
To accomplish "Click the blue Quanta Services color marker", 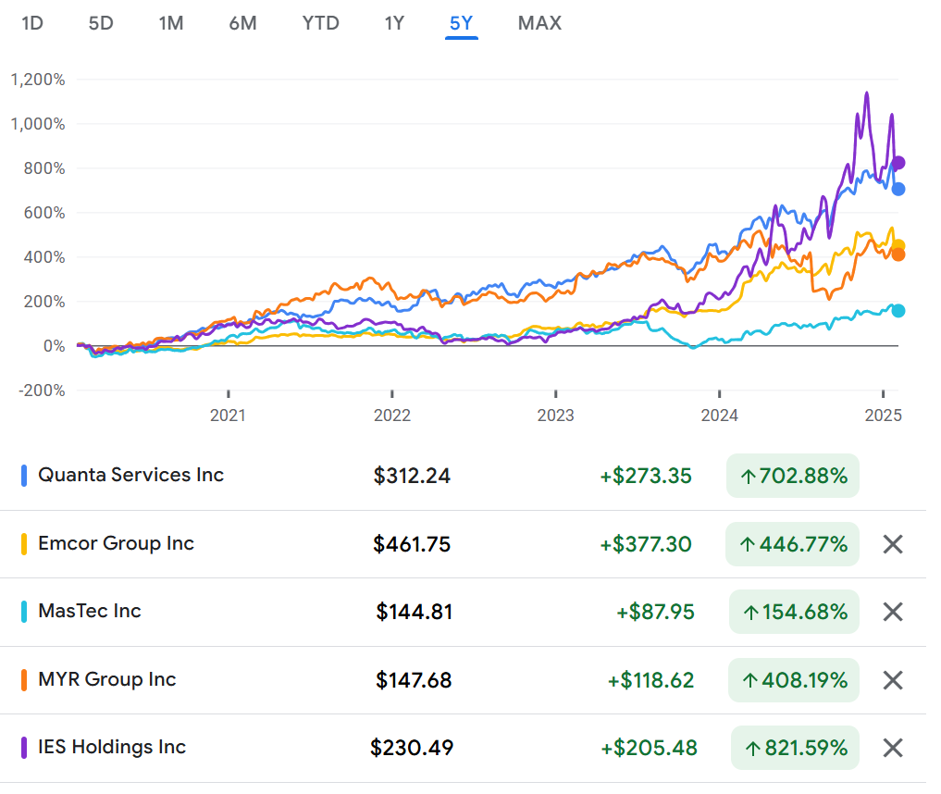I will (24, 476).
